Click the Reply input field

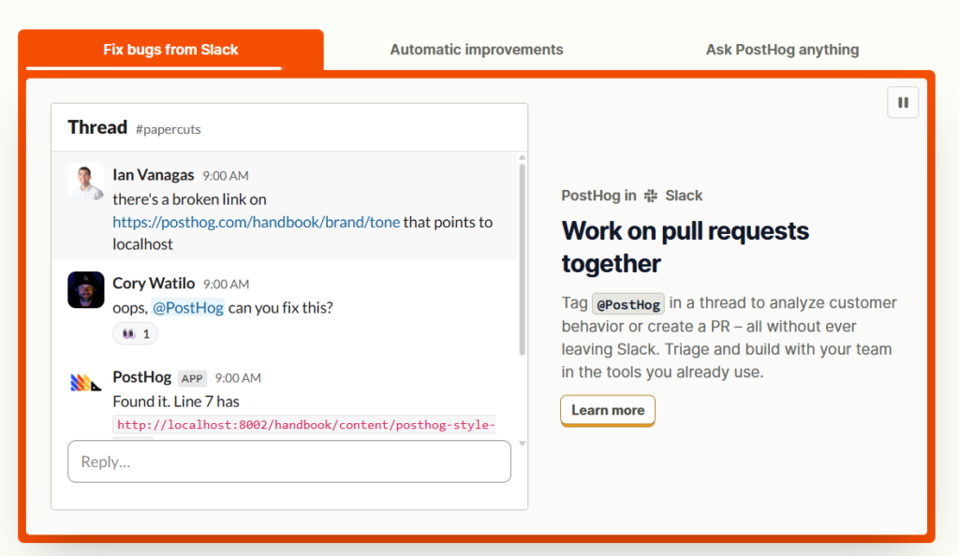coord(289,461)
